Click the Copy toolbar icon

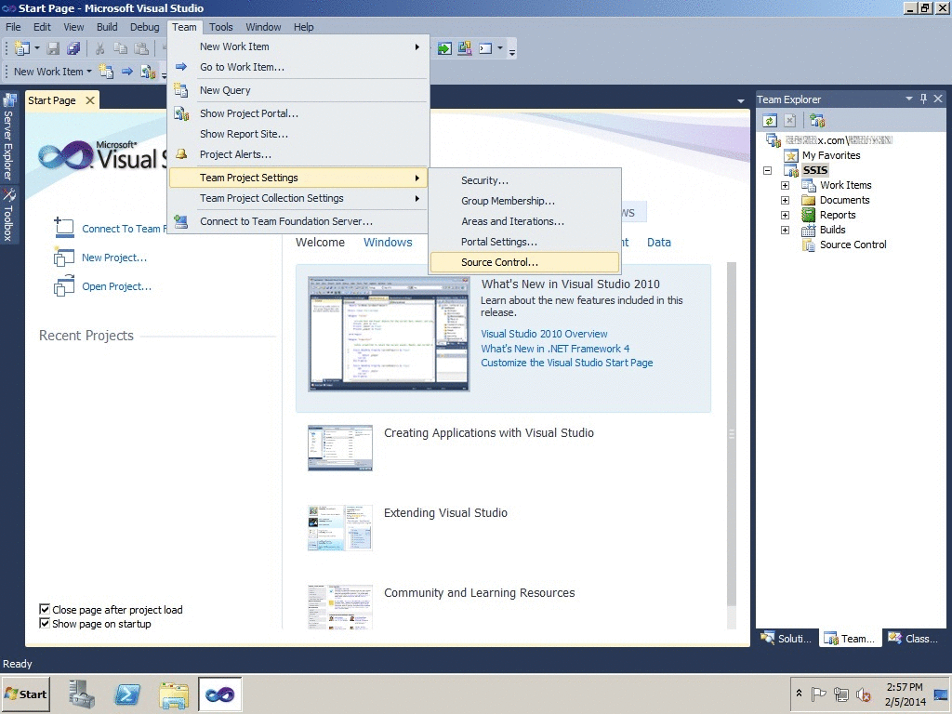pyautogui.click(x=121, y=48)
